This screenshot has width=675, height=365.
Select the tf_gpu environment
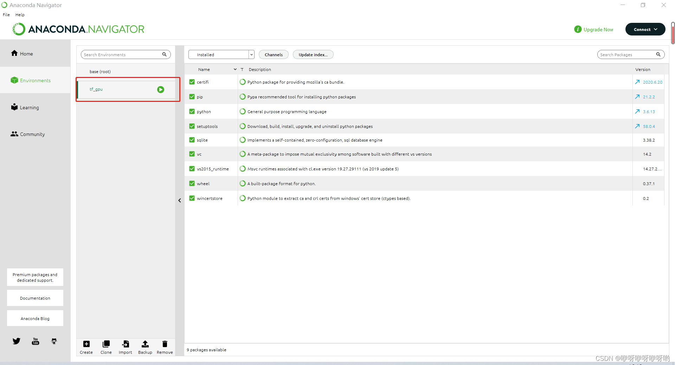click(126, 90)
